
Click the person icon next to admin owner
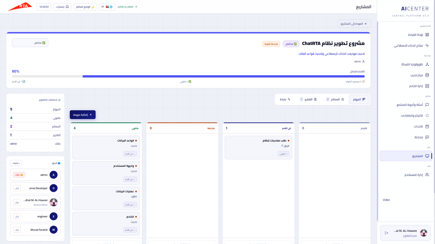coord(363,62)
